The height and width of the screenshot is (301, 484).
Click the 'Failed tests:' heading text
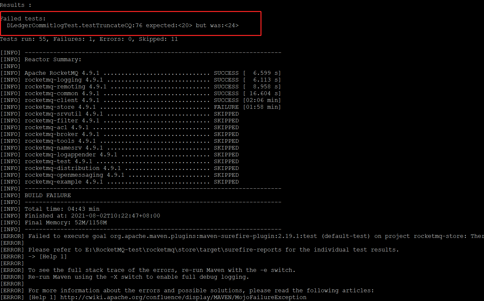23,19
